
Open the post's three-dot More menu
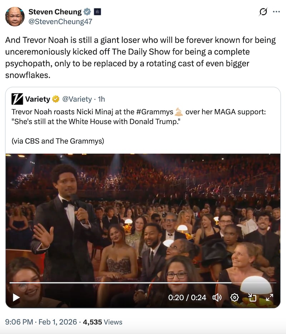point(276,12)
